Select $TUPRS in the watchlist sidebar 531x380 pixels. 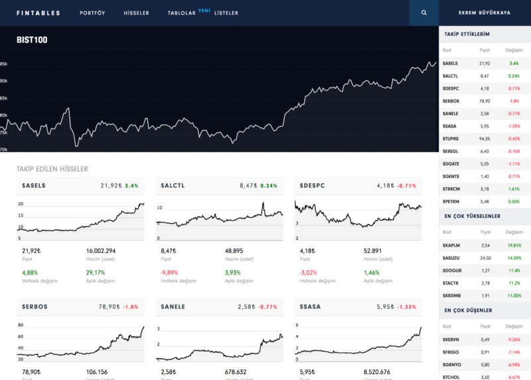point(451,139)
